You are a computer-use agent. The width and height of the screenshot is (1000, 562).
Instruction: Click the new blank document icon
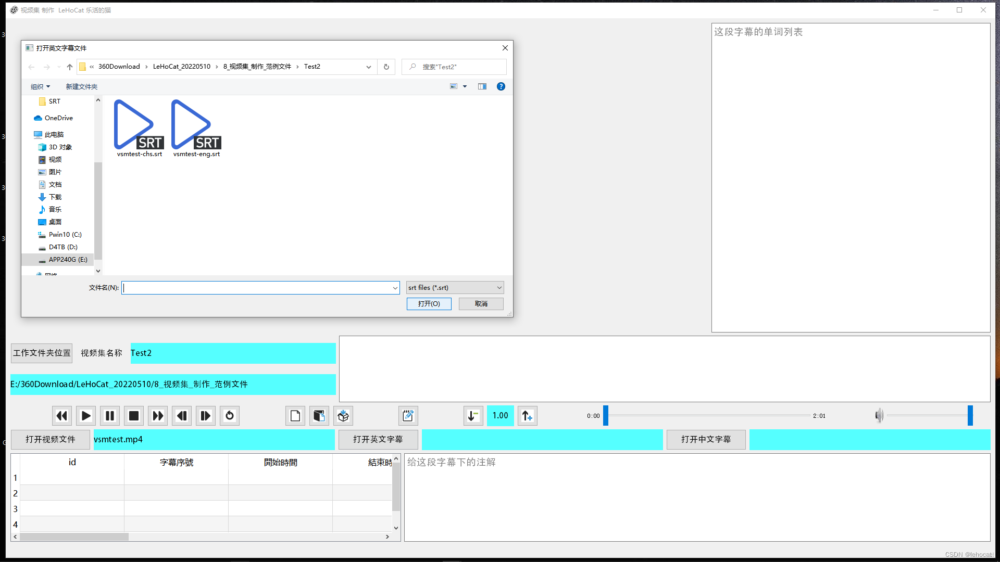(295, 416)
